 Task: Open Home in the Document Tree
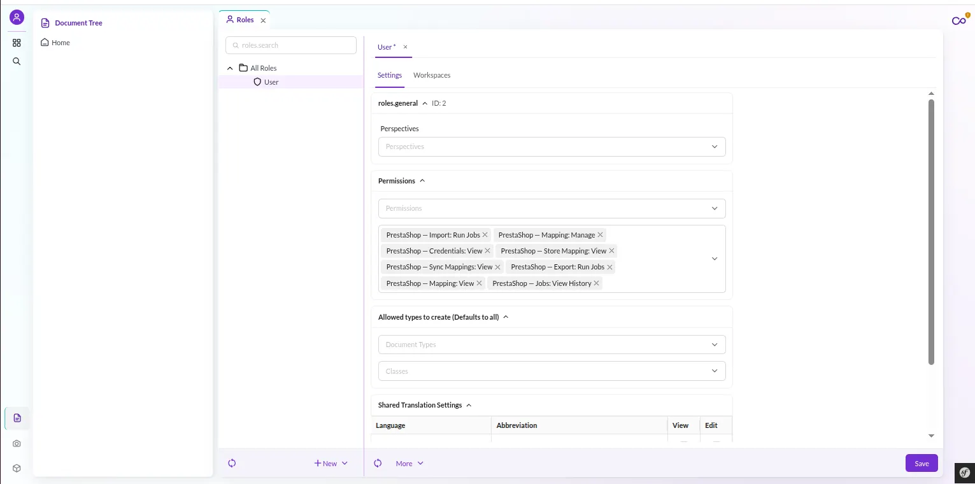click(x=60, y=43)
